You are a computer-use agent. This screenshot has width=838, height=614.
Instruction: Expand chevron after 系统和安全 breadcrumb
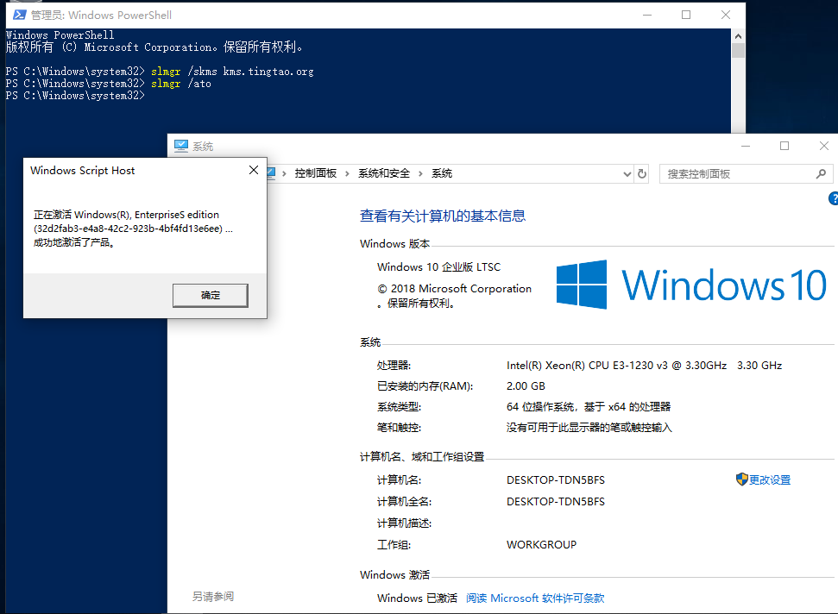point(420,173)
